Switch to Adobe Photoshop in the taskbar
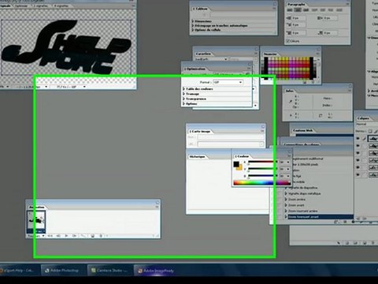This screenshot has height=284, width=378. coord(63,271)
